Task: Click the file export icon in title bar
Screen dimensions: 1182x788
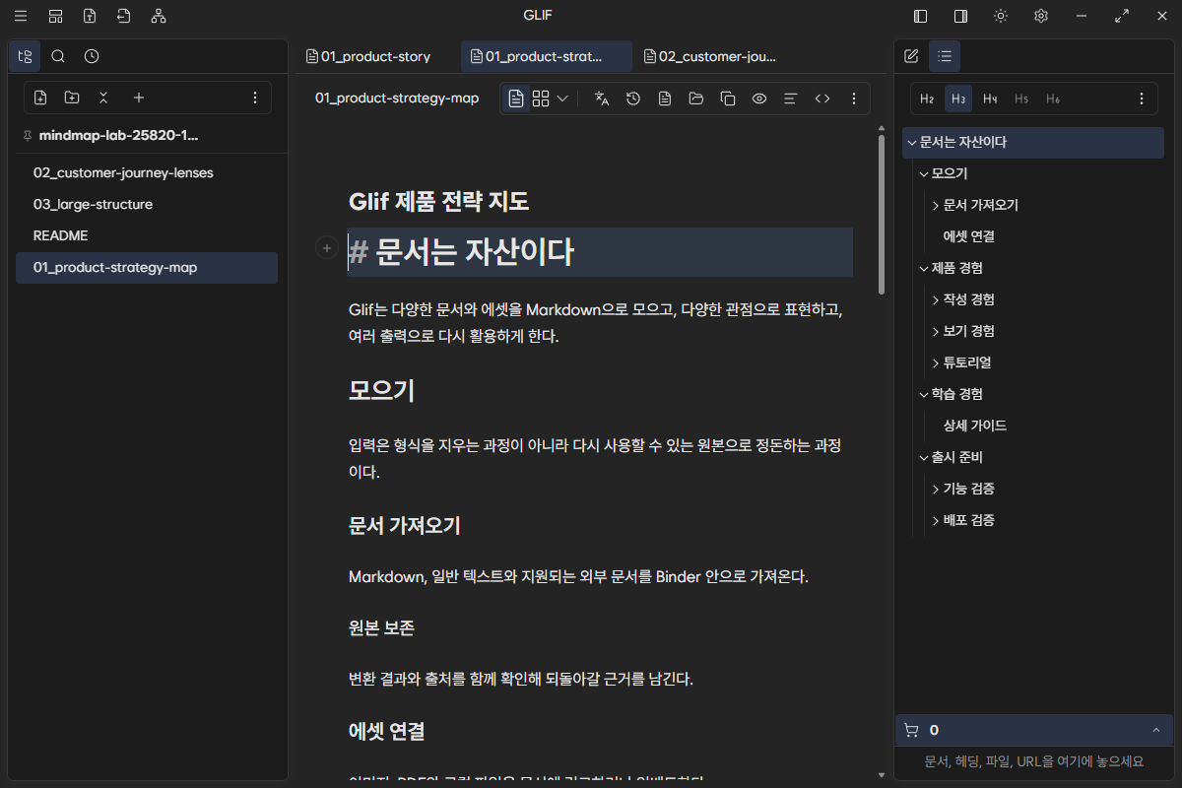Action: point(90,16)
